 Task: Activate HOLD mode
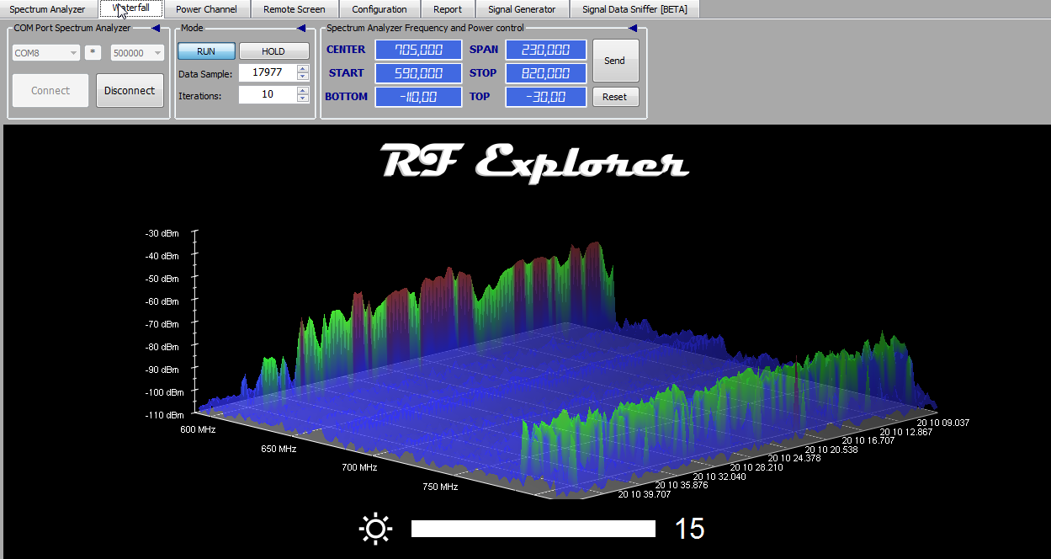(x=273, y=51)
